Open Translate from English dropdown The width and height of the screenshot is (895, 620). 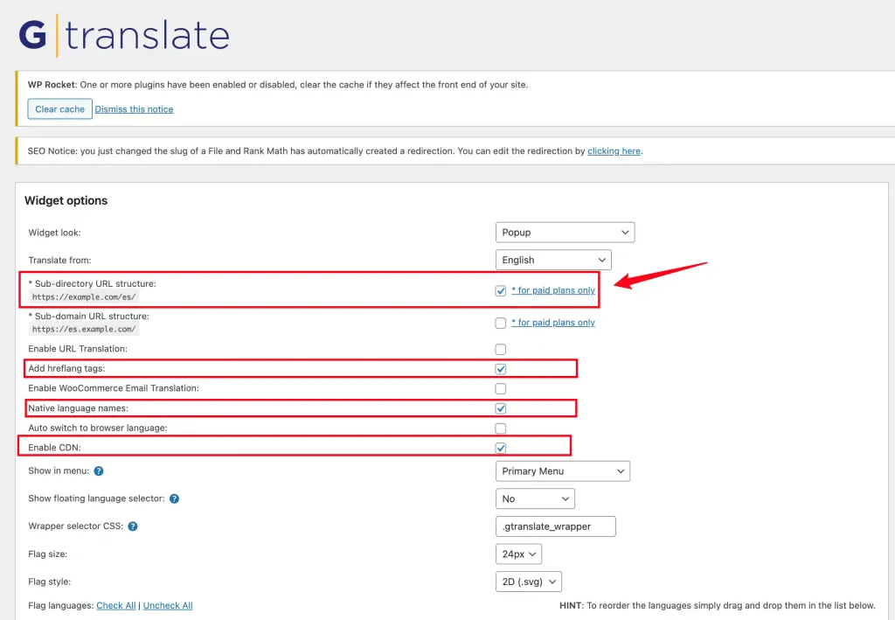pos(553,260)
